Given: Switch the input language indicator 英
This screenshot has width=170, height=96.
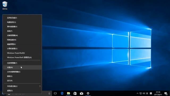Looking at the screenshot, I should 147,93.
